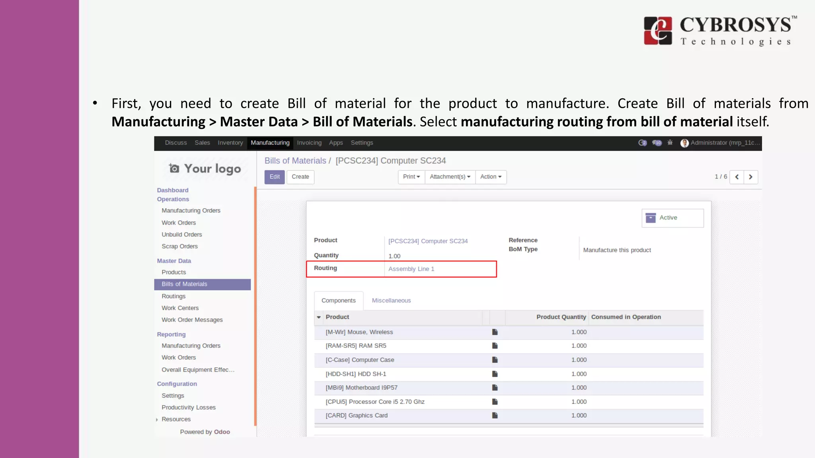
Task: Open Overall Equipment Effectiveness report
Action: click(x=198, y=370)
